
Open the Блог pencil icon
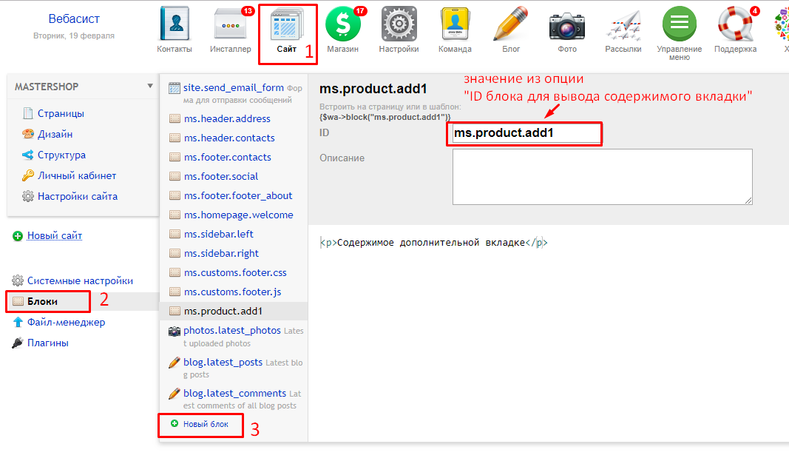511,25
